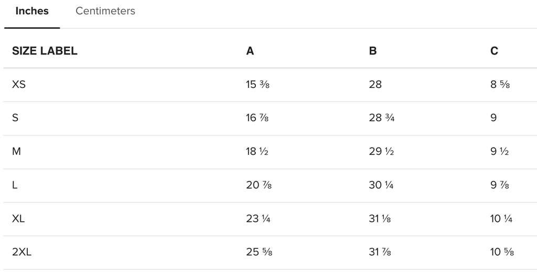
Task: Click the M measurement 18 ½ in column A
Action: coord(257,151)
